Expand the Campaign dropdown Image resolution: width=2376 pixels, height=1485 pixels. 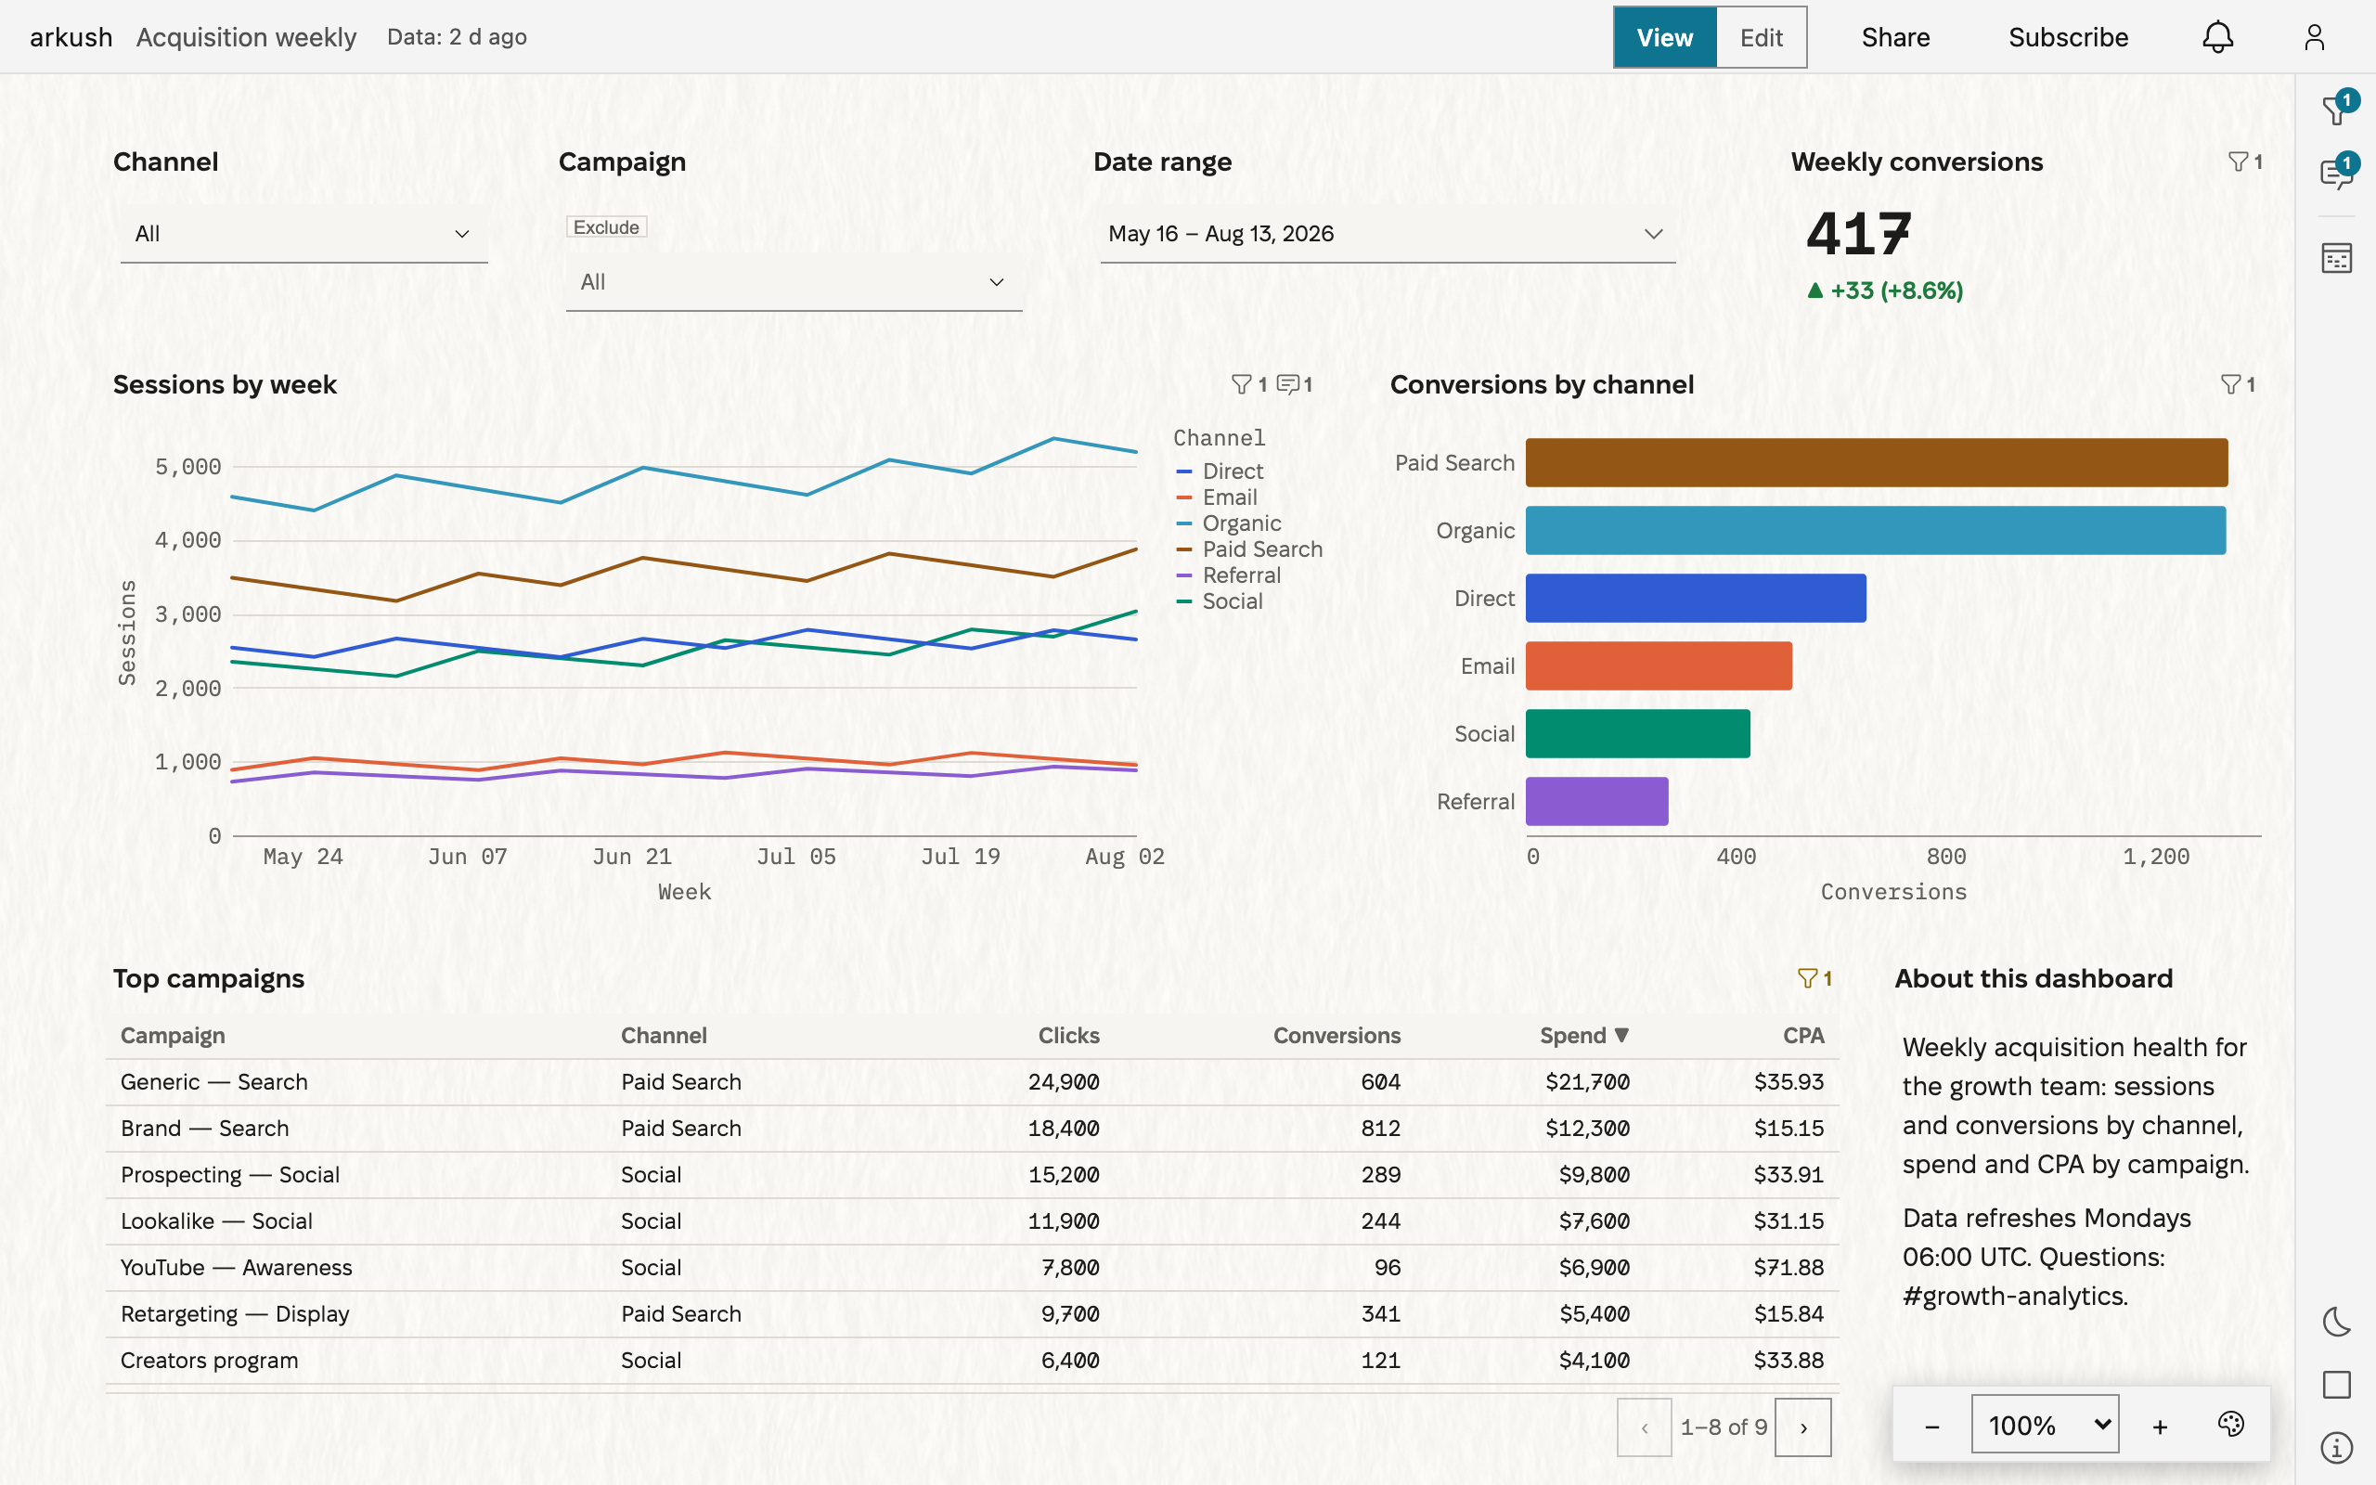794,283
